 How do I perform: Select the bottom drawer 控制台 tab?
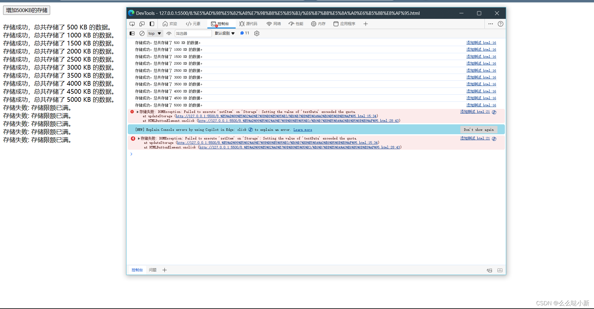click(x=137, y=270)
